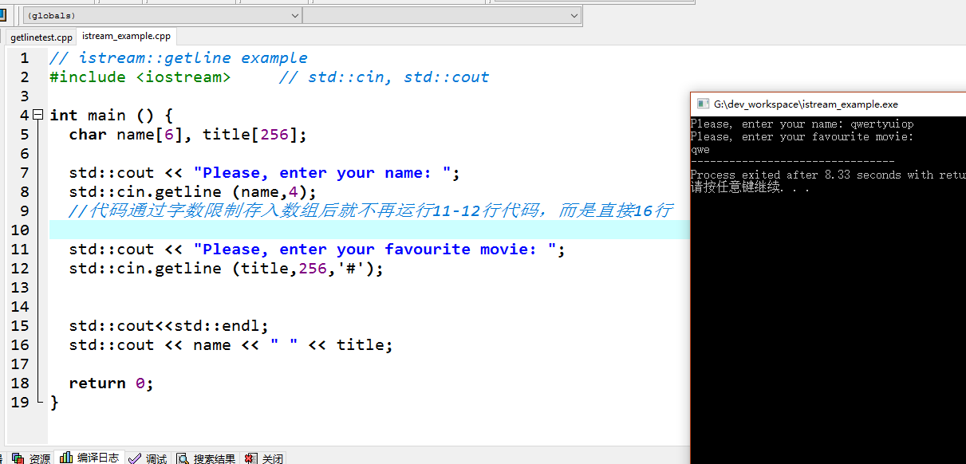Click the "std::cout<<std::endl;" line
This screenshot has width=966, height=464.
click(168, 326)
